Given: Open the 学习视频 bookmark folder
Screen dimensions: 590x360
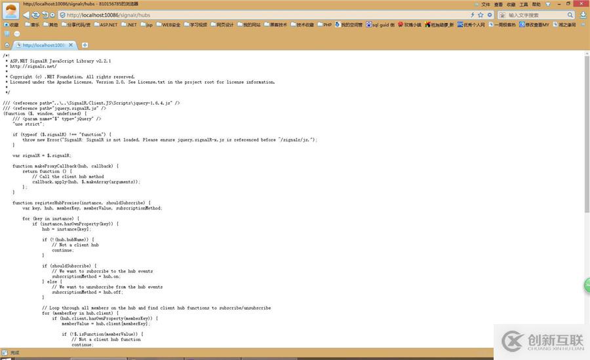Looking at the screenshot, I should click(x=195, y=24).
